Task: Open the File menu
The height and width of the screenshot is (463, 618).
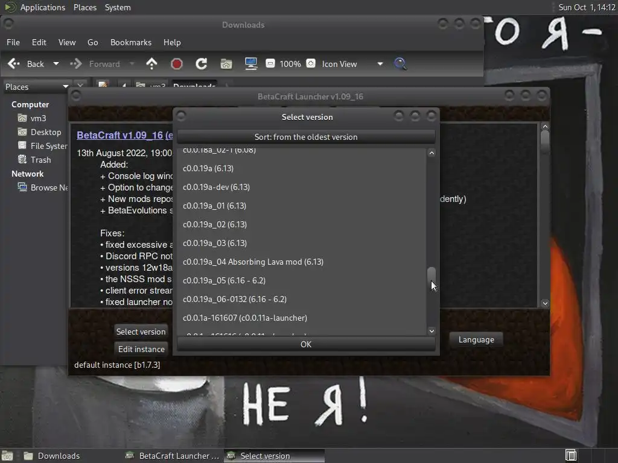Action: [x=13, y=42]
